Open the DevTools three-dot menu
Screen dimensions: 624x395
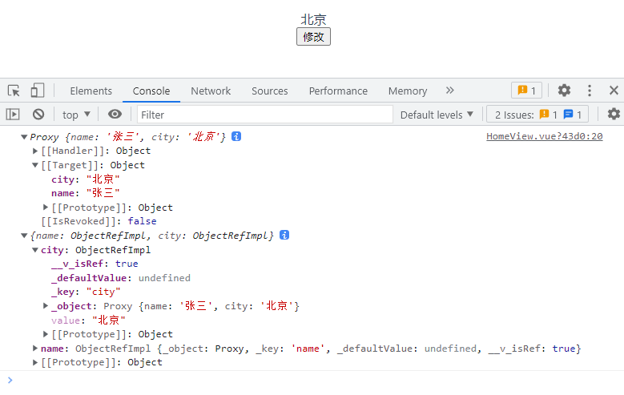(x=590, y=91)
